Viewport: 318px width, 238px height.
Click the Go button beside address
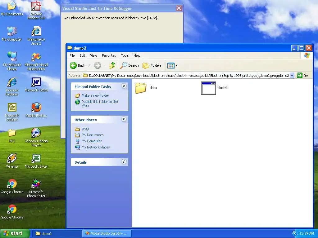[302, 76]
